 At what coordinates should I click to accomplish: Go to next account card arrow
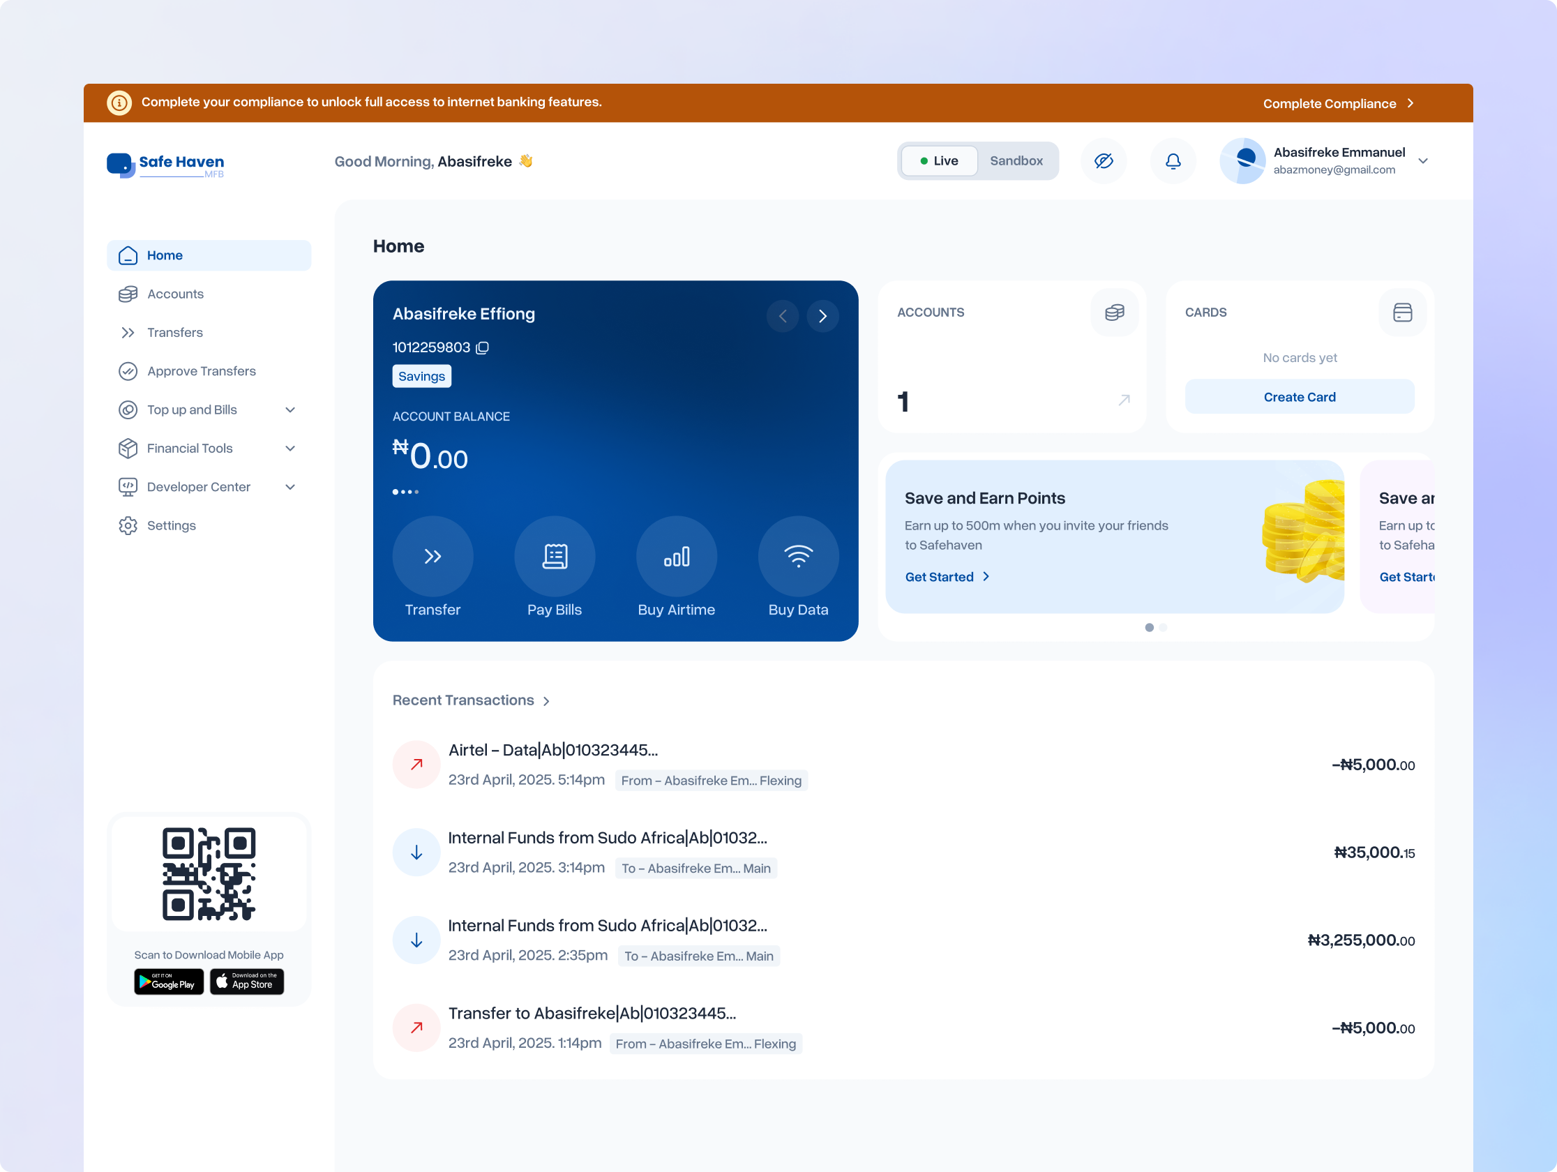(x=822, y=316)
